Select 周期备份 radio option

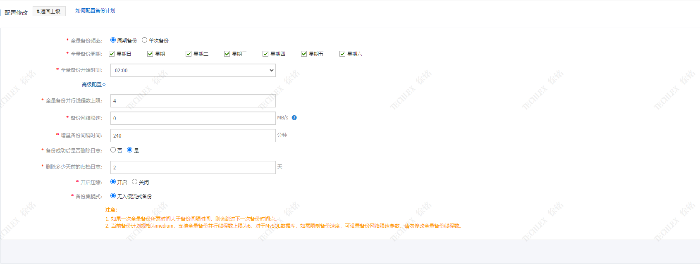[113, 40]
